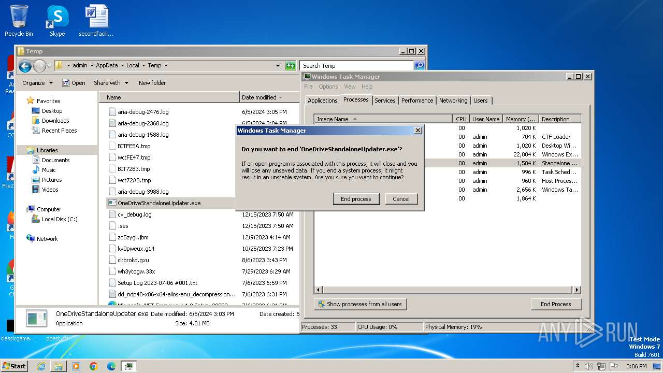Click New folder in Explorer toolbar
The height and width of the screenshot is (373, 663).
152,83
